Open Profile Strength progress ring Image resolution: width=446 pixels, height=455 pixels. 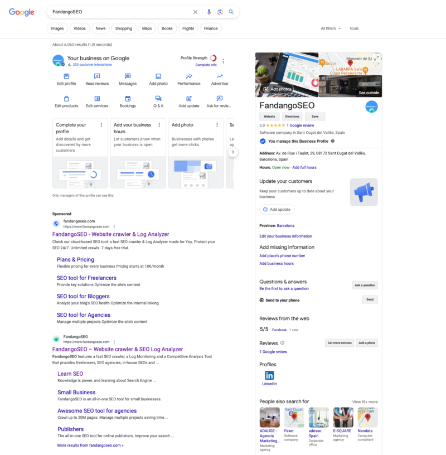click(214, 58)
